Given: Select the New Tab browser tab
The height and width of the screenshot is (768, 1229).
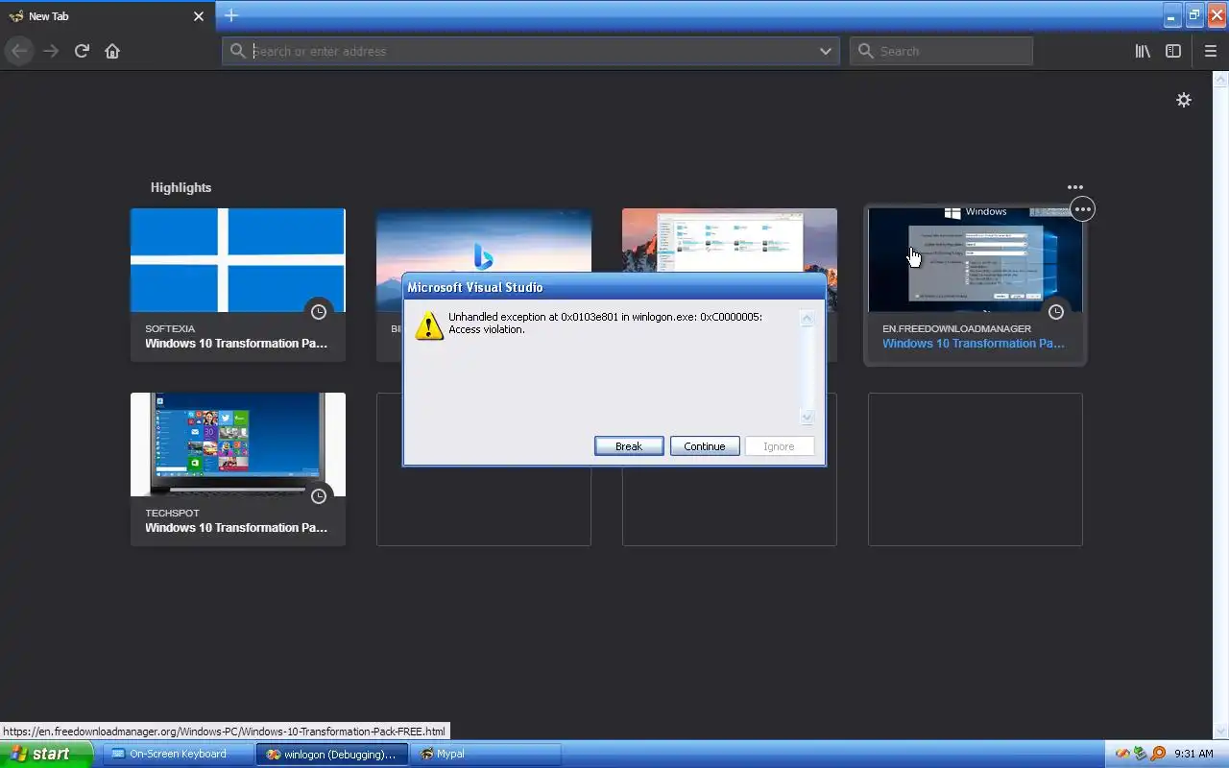Looking at the screenshot, I should point(106,16).
